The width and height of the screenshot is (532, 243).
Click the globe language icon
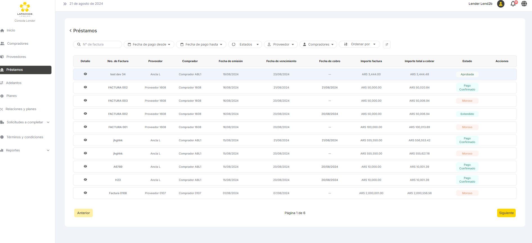coord(524,4)
